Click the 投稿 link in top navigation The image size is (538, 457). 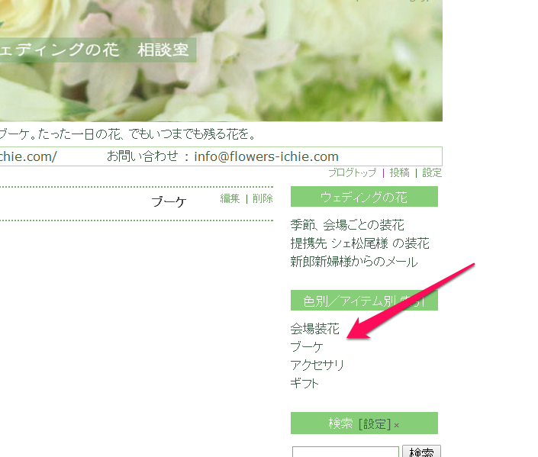point(399,173)
